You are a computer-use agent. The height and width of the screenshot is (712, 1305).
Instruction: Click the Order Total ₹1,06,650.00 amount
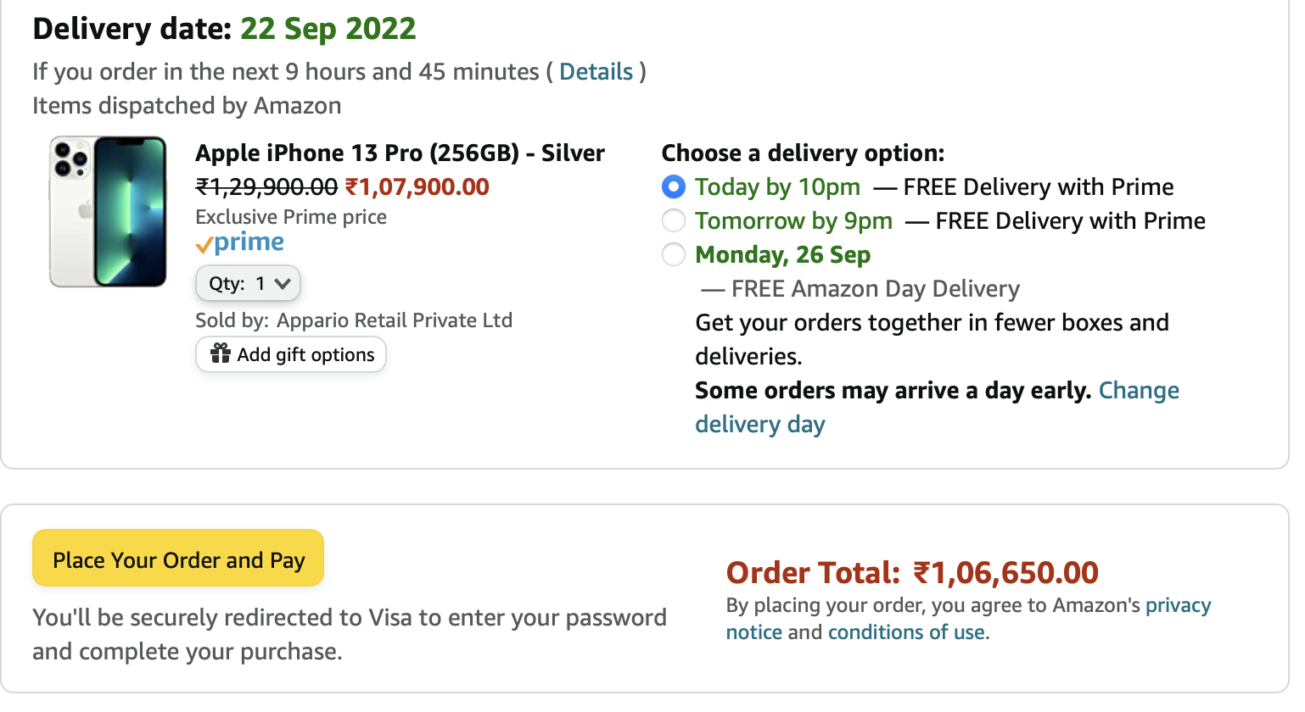(x=1005, y=573)
